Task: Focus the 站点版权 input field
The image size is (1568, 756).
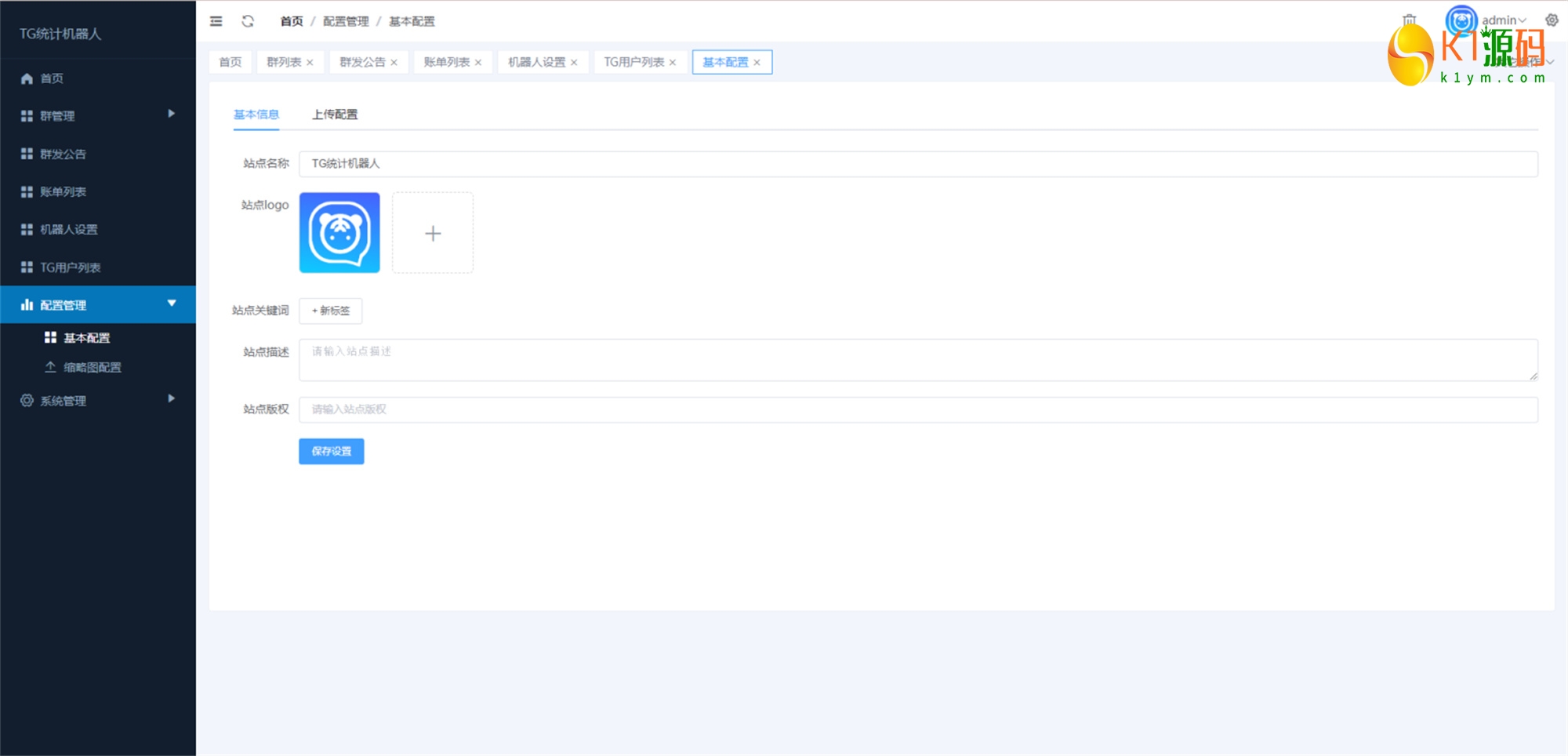Action: coord(918,409)
